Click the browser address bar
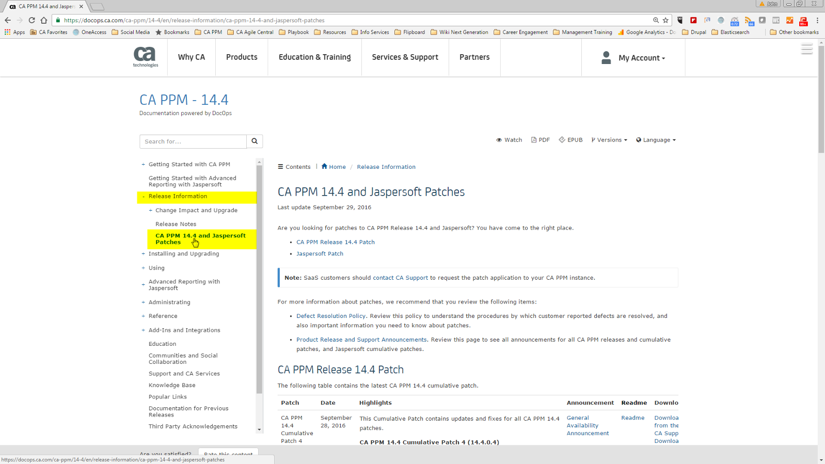 (x=356, y=20)
